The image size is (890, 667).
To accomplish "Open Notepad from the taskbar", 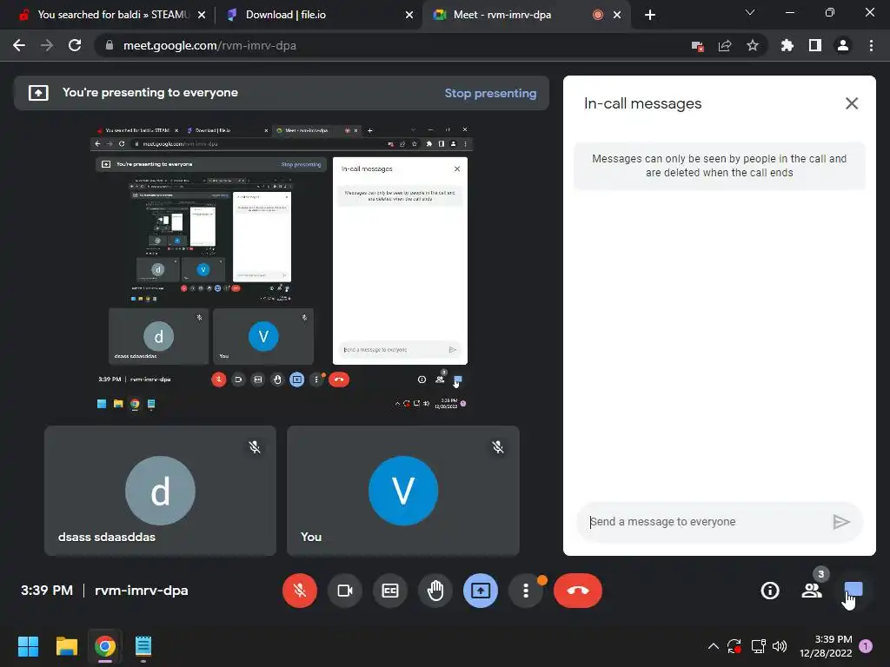I will tap(143, 646).
